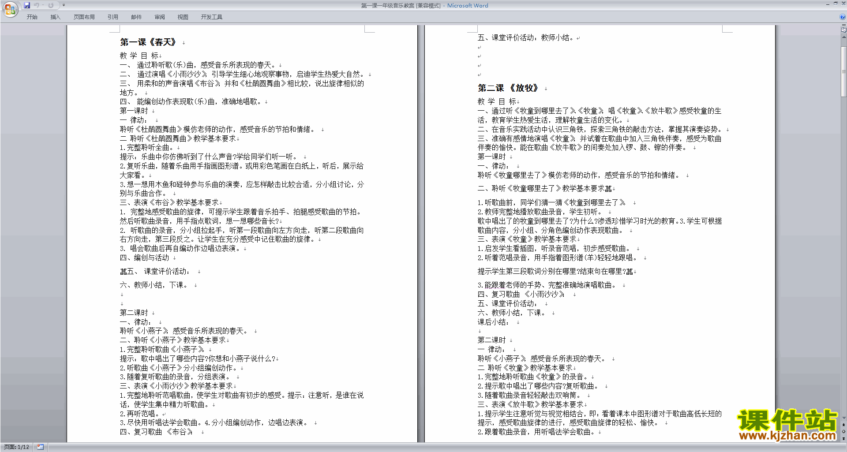Open the Office Button menu
847x452 pixels.
(10, 9)
